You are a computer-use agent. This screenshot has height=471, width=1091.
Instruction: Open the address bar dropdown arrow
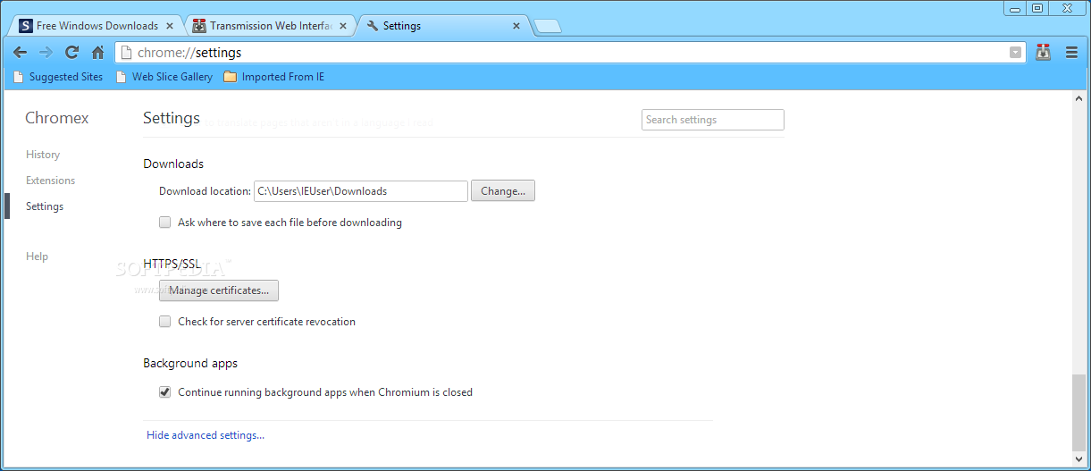point(1015,53)
